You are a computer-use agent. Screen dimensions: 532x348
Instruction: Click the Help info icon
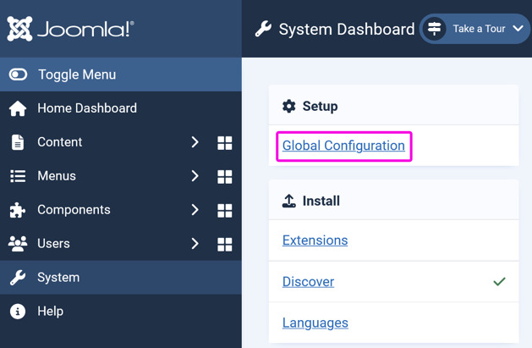(18, 312)
